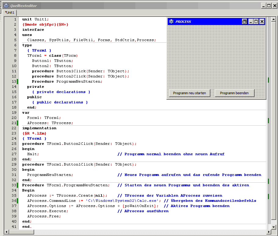The image size is (278, 236).
Task: Click 'Procedure ProgrammNeuStarten;' declaration on line 13
Action: point(67,81)
